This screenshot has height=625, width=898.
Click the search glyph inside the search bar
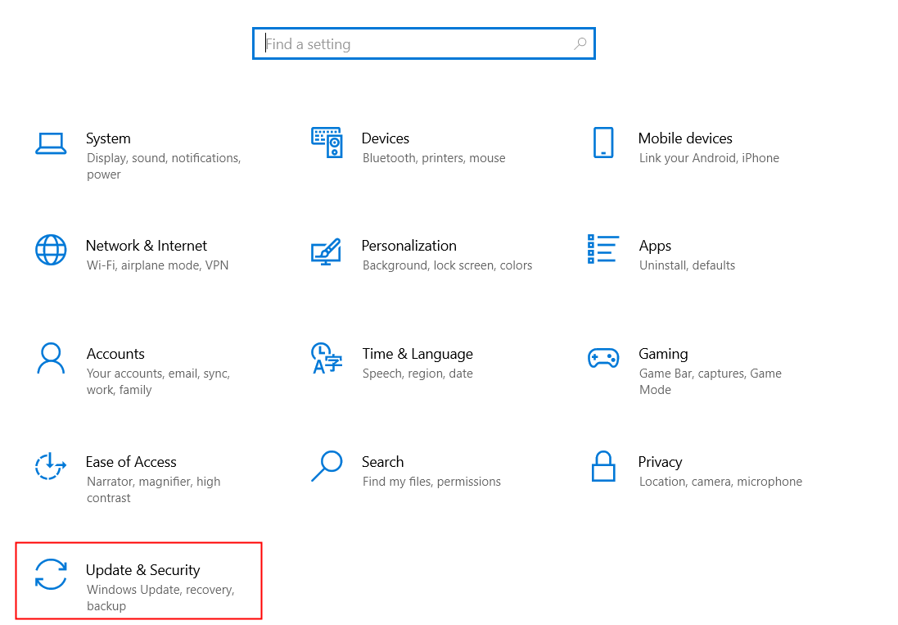coord(580,43)
